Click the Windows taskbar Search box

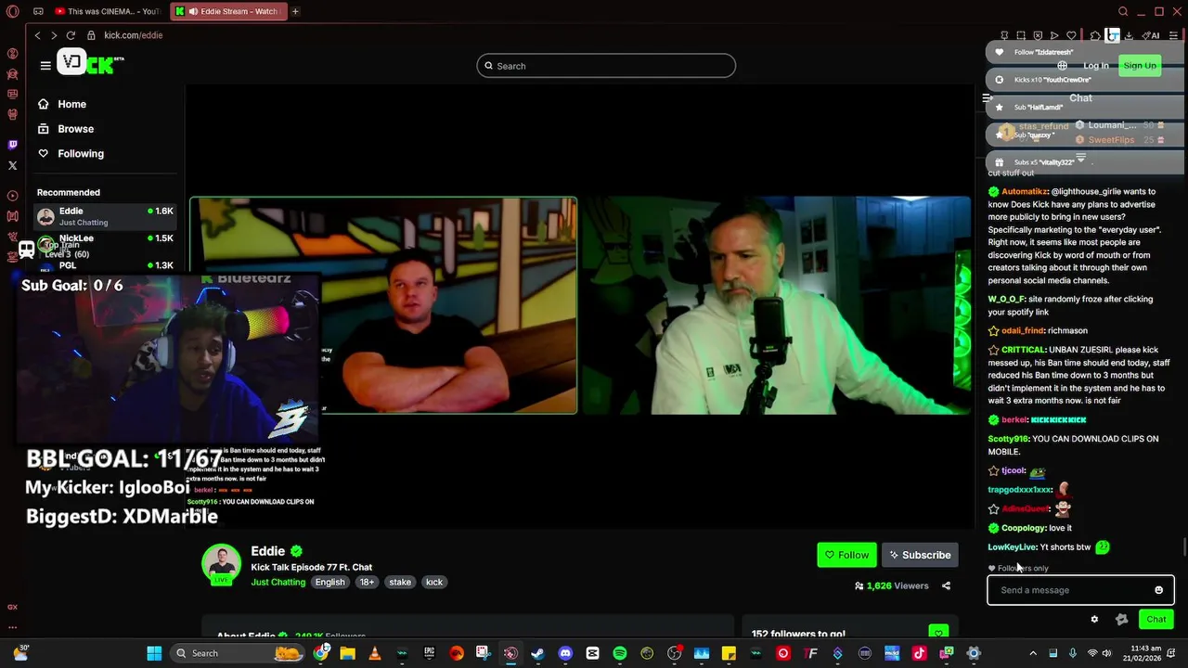coord(239,653)
